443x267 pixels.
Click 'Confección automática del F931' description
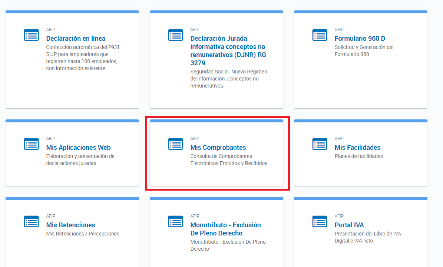(83, 57)
